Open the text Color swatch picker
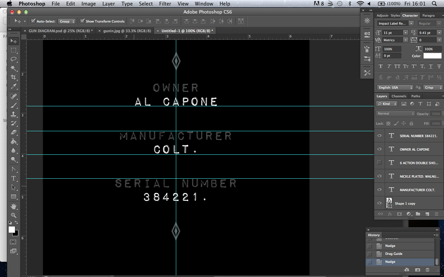Screen dimensions: 444x277 tap(432, 56)
